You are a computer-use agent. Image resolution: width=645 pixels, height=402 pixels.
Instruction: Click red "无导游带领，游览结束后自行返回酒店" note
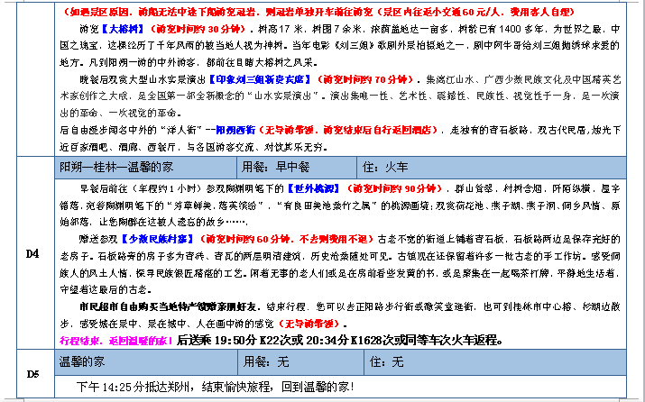click(348, 130)
